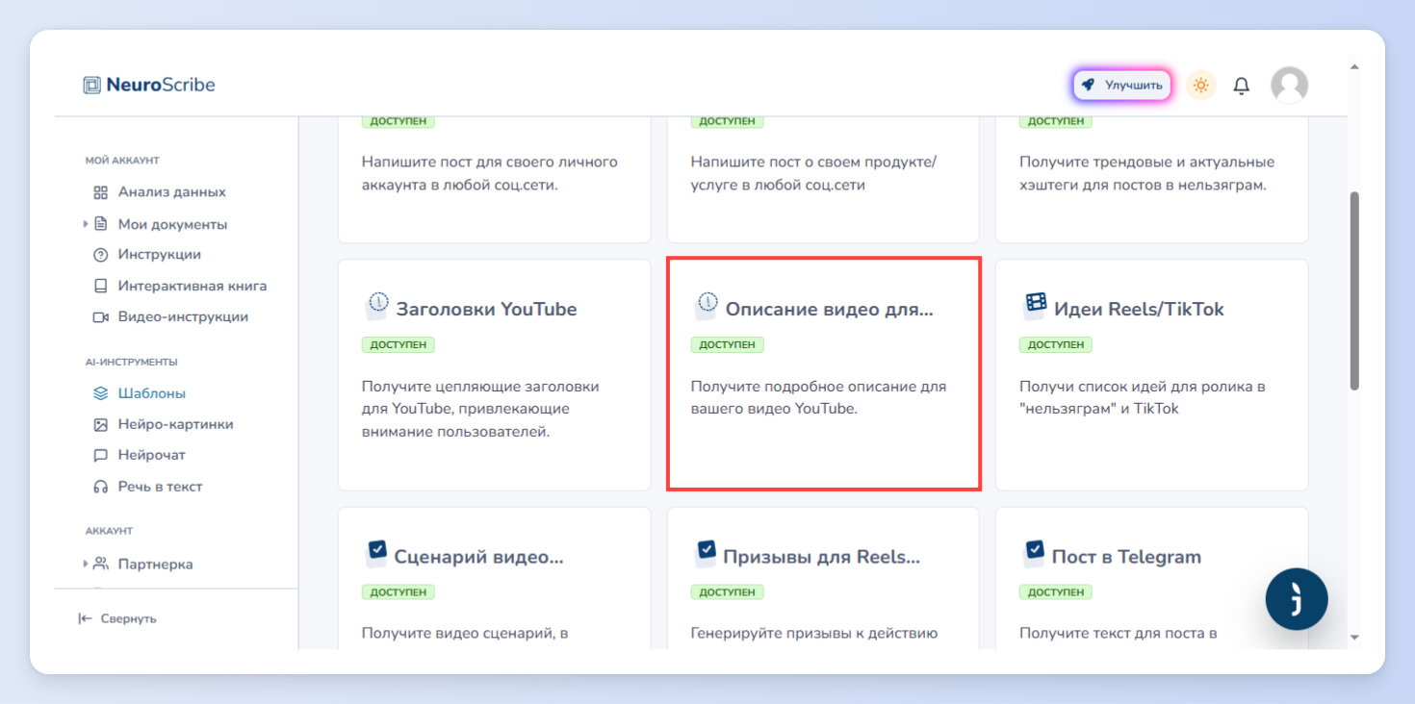Click the Партнерка people icon

click(100, 564)
